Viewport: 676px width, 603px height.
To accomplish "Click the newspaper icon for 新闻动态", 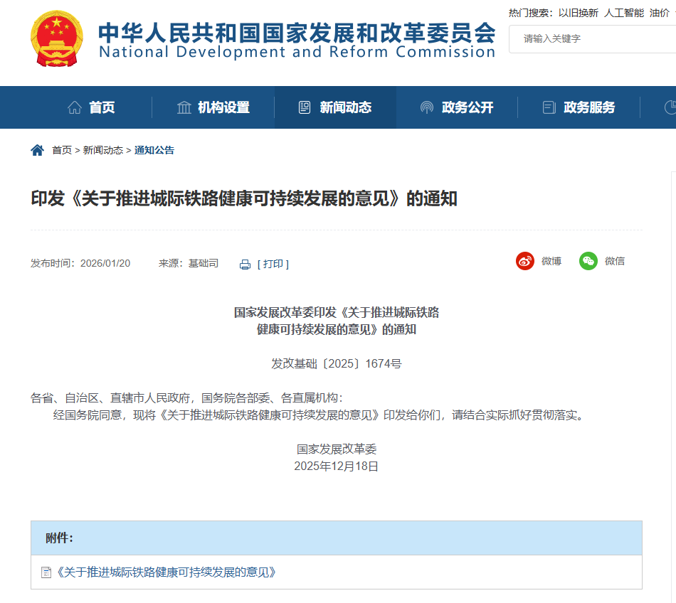I will (306, 107).
